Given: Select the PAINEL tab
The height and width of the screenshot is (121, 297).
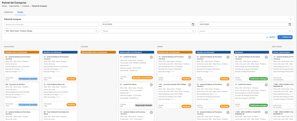Looking at the screenshot, I should (x=20, y=12).
